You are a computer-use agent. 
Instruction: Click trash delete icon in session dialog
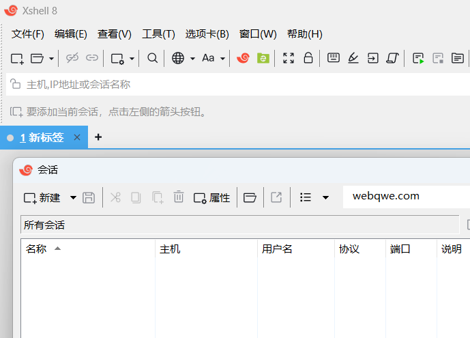tap(178, 197)
